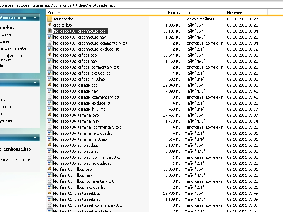Collapse the details panel showing greenhouse.bsp
This screenshot has width=283, height=212.
(x=35, y=137)
